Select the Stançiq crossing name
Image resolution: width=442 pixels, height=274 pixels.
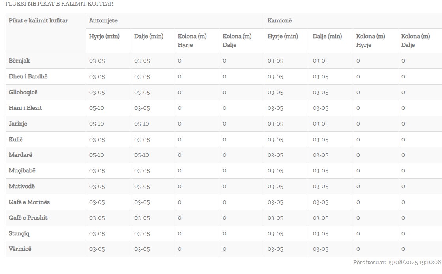tap(19, 234)
